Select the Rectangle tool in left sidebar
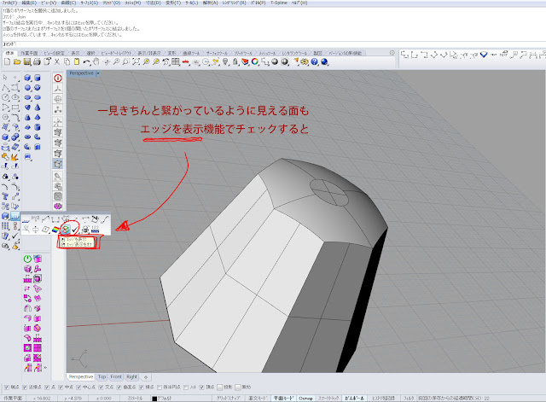546x402 pixels. click(x=15, y=108)
